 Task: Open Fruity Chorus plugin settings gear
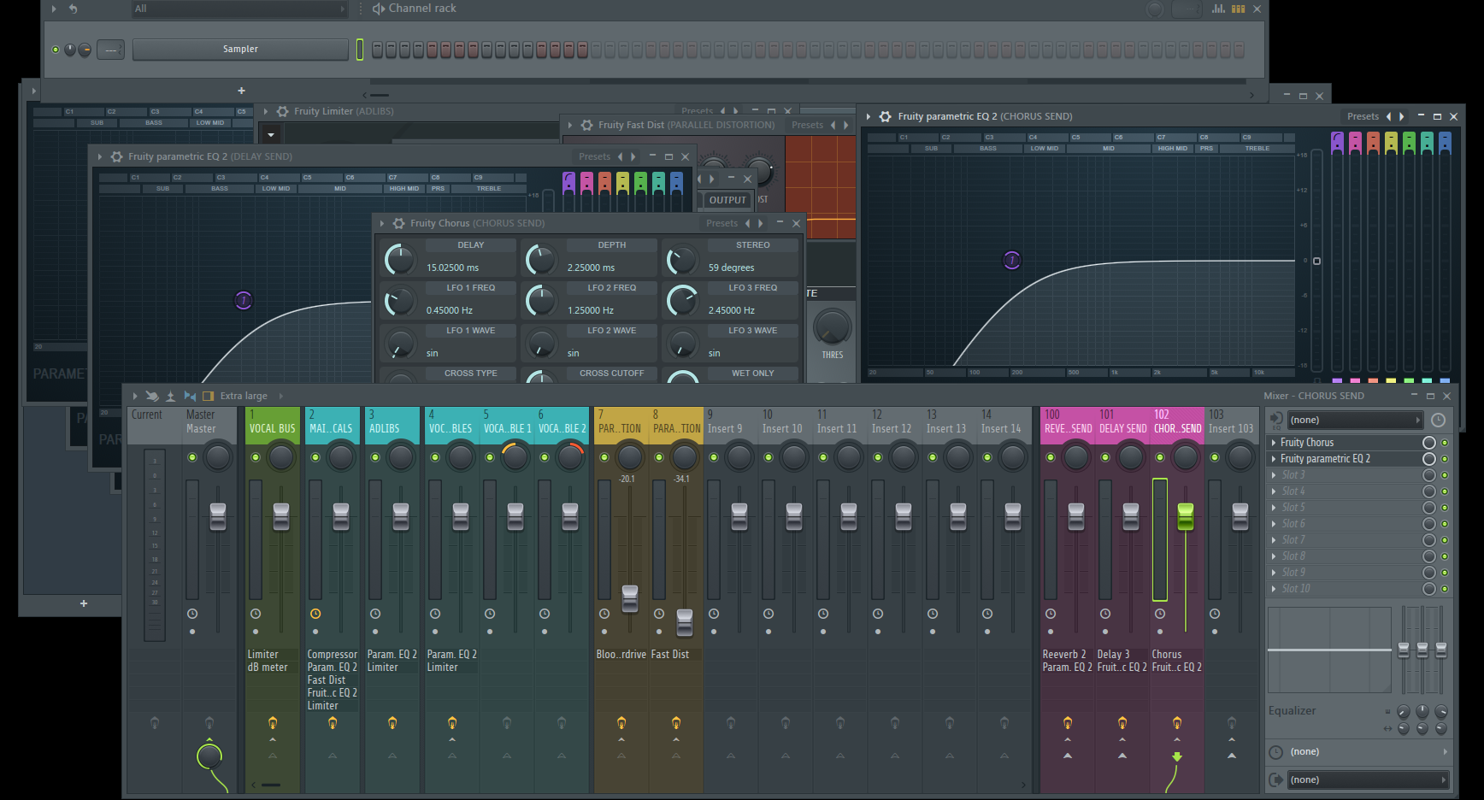(398, 223)
